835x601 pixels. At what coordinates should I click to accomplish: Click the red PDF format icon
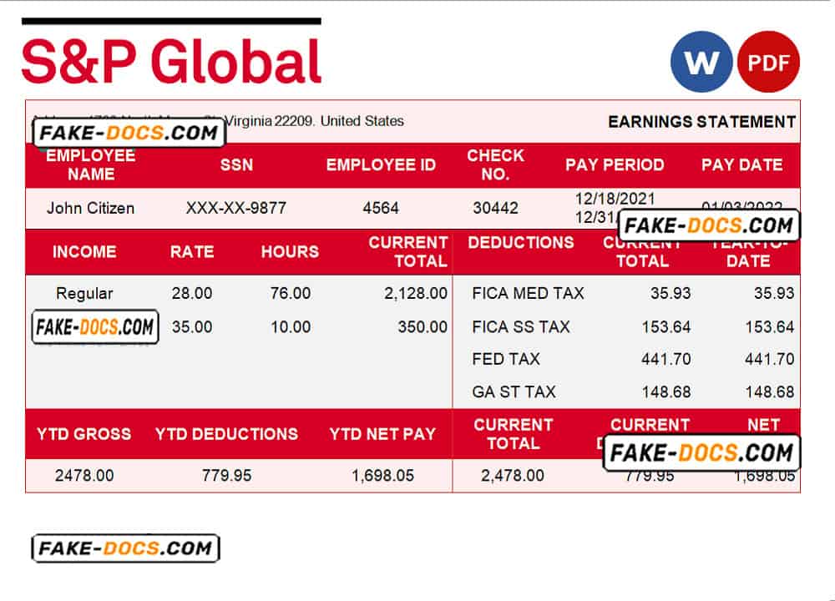tap(768, 61)
